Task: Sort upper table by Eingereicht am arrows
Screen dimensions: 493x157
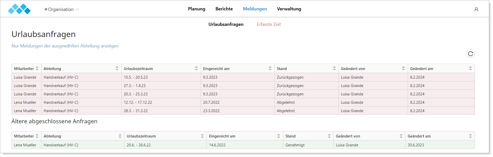Action: tap(270, 68)
